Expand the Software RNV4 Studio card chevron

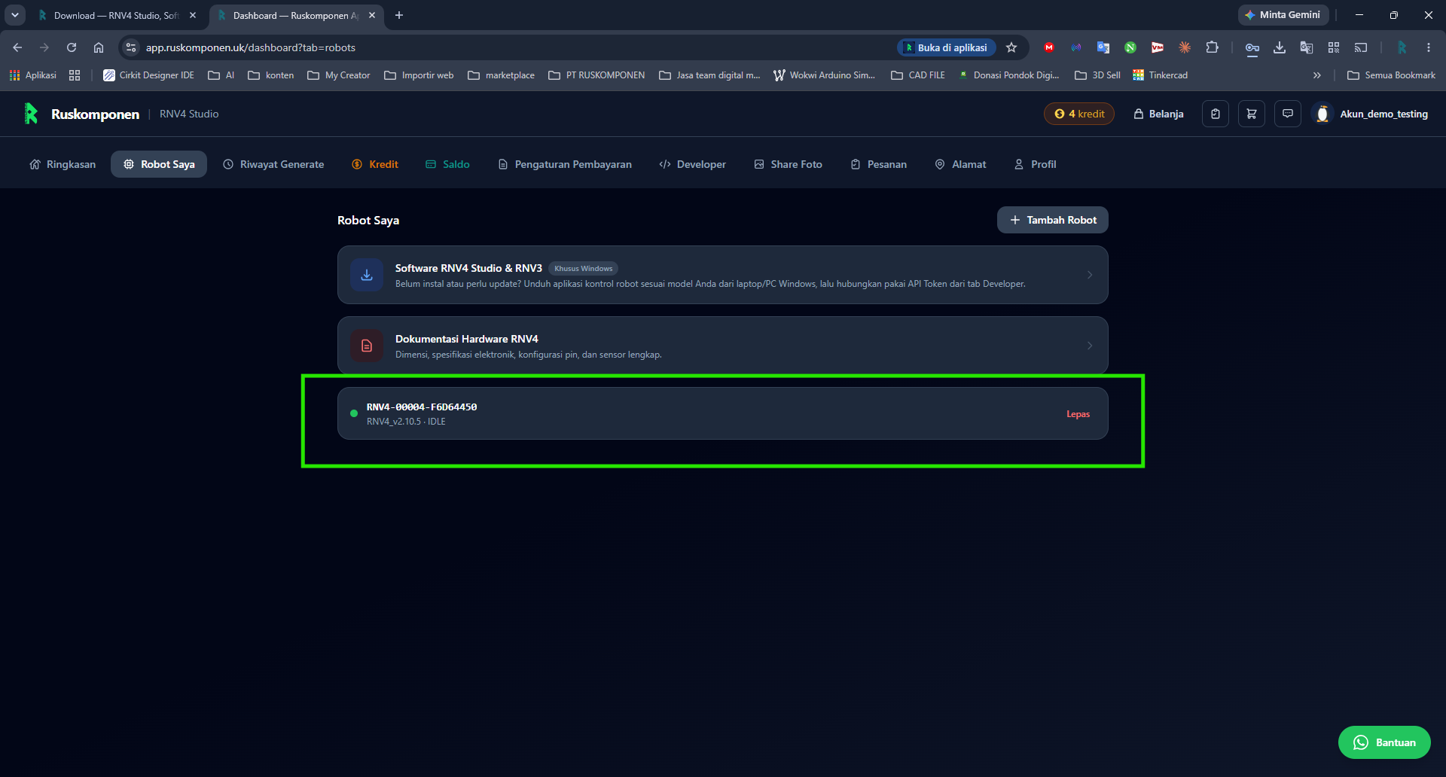[1090, 275]
